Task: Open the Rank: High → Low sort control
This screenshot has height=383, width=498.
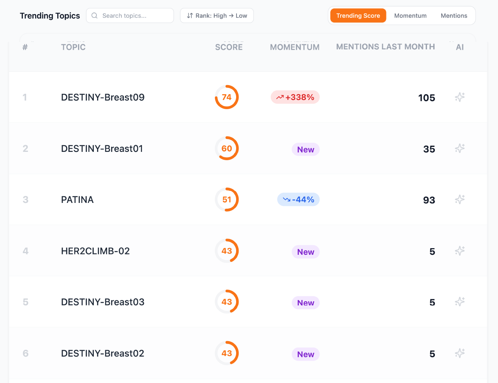Action: [217, 16]
